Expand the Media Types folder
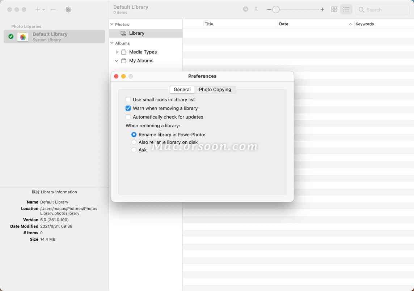This screenshot has height=291, width=414. click(x=117, y=52)
